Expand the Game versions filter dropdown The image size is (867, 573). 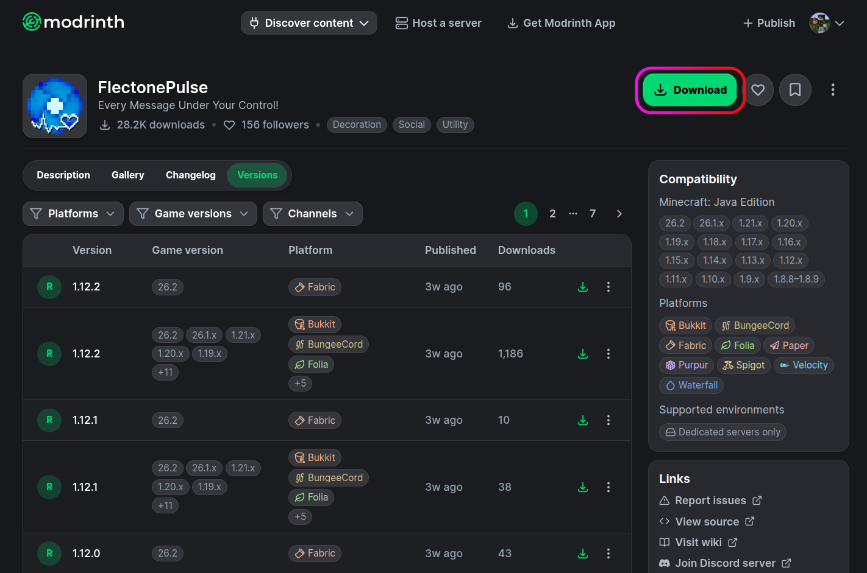coord(193,214)
